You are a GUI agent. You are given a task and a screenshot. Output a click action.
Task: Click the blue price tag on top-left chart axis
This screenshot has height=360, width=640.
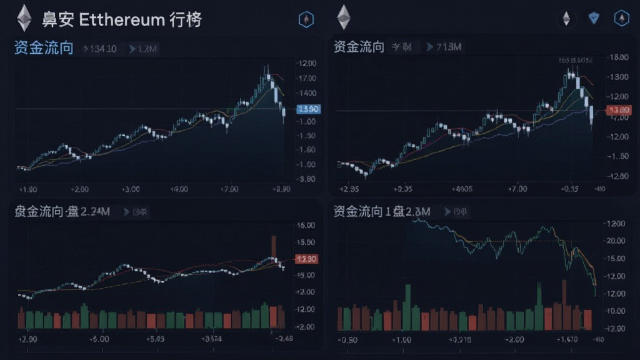point(309,109)
